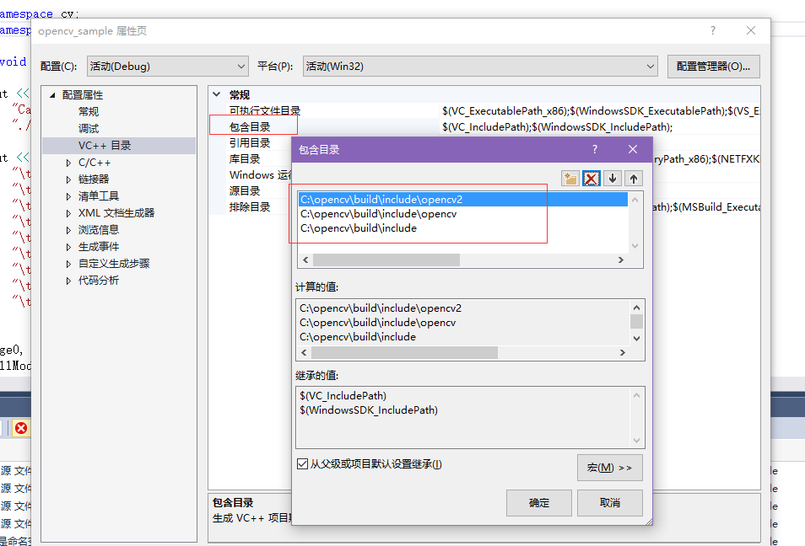The image size is (805, 546).
Task: Click the 取消 button
Action: point(609,503)
